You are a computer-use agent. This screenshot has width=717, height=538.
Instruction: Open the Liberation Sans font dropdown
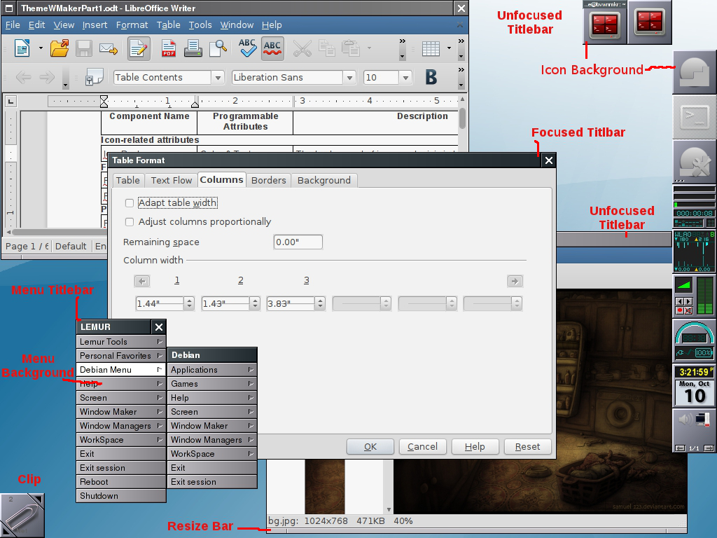coord(349,78)
